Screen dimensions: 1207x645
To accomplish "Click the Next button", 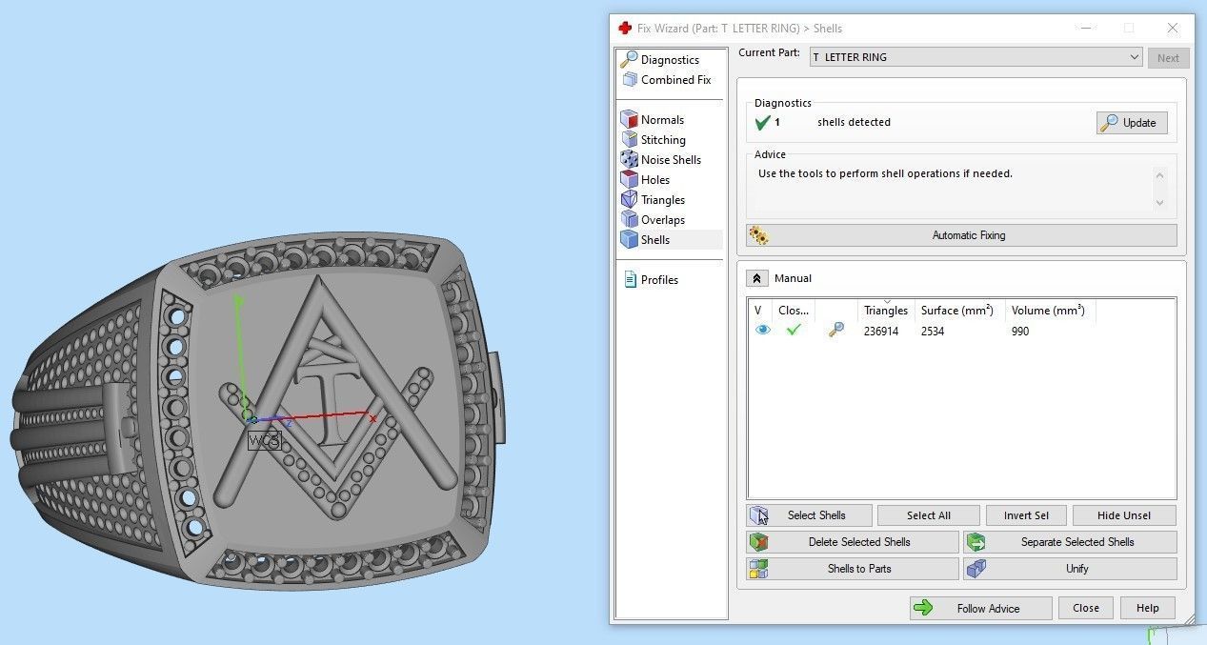I will (x=1168, y=57).
